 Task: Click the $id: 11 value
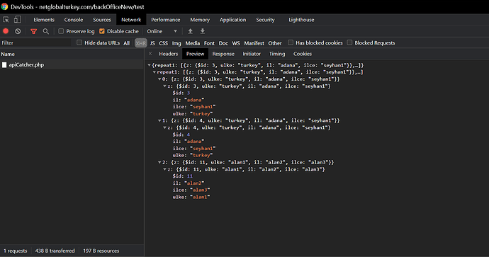point(190,176)
